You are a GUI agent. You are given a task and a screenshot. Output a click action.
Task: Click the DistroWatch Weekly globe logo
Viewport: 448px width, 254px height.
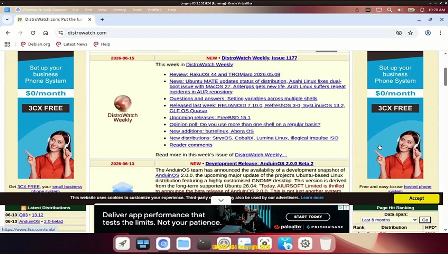point(123,109)
